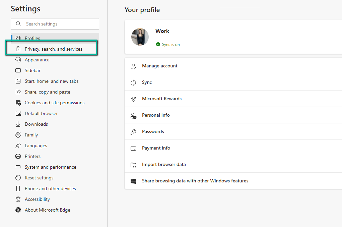Click the Passwords key icon
Screen dimensions: 342x227
[x=133, y=132]
